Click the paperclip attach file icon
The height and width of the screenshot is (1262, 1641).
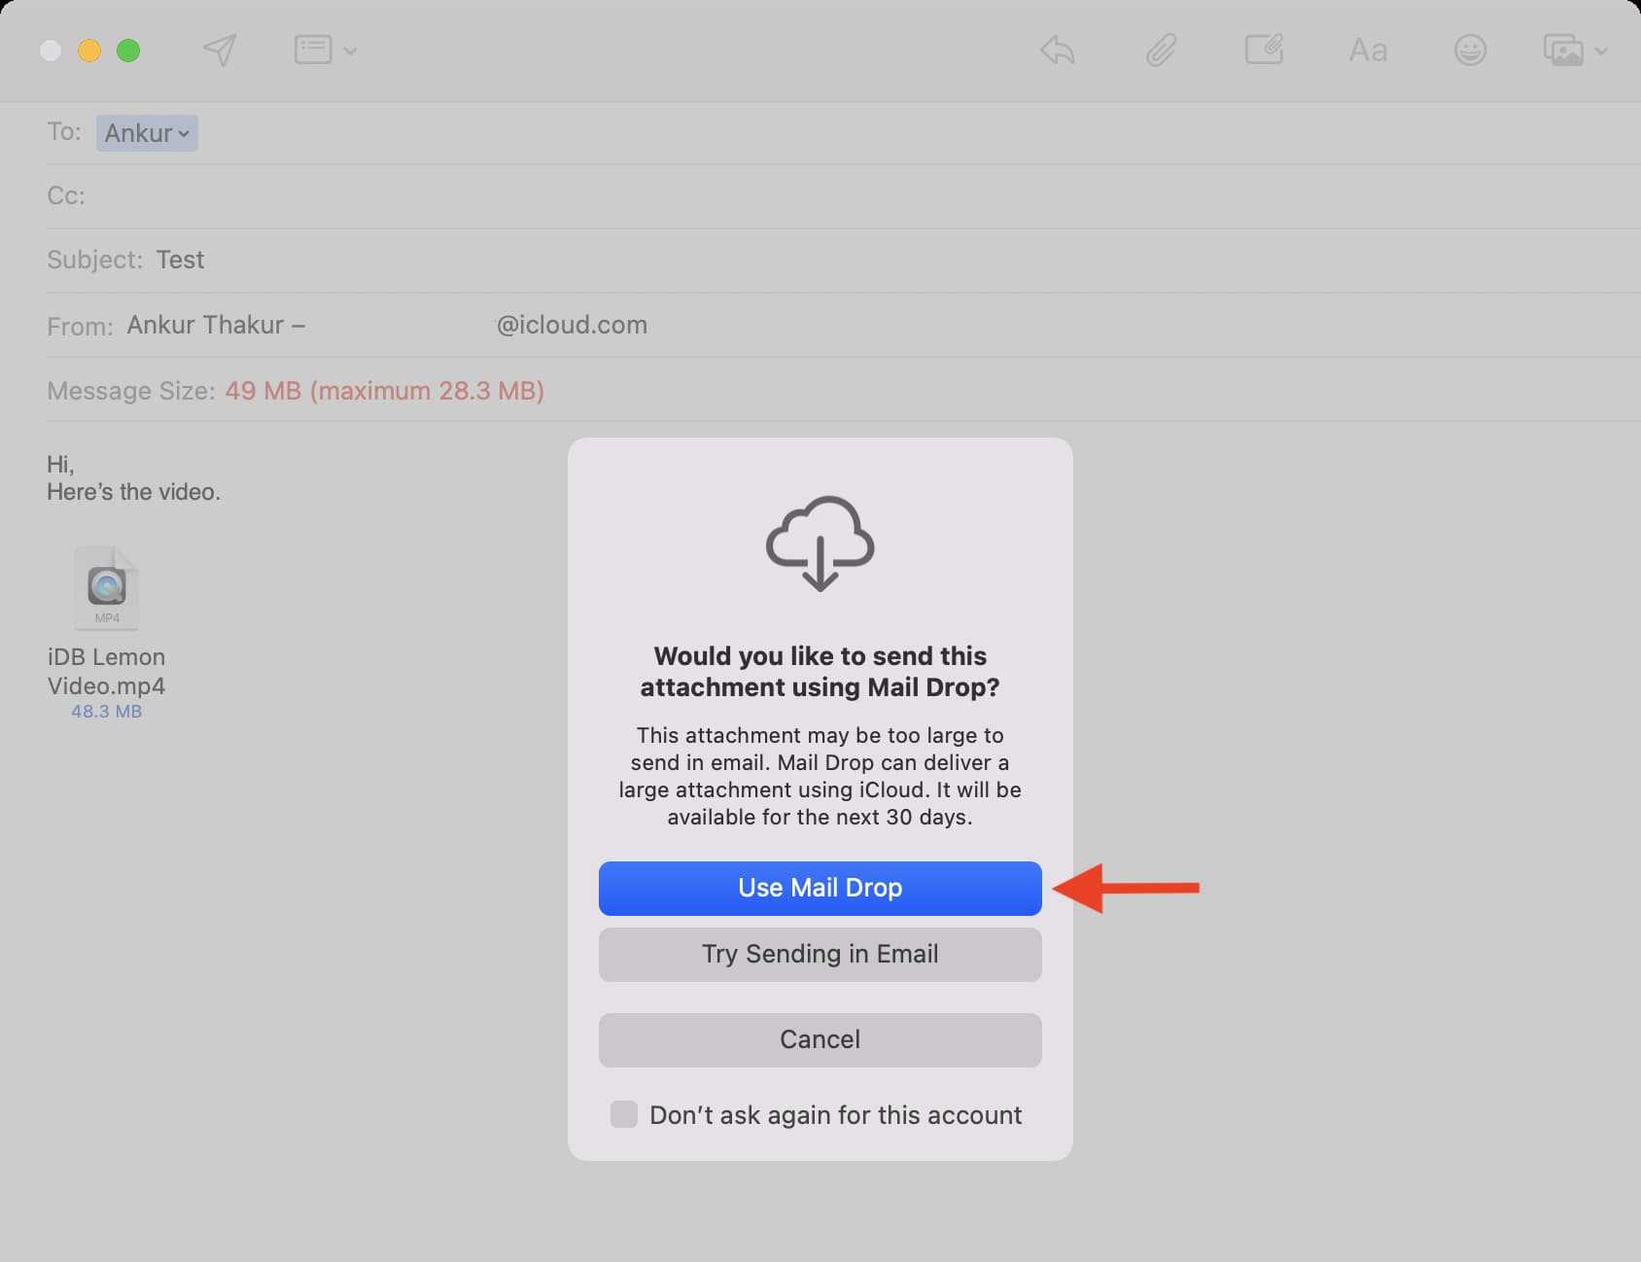pos(1161,50)
